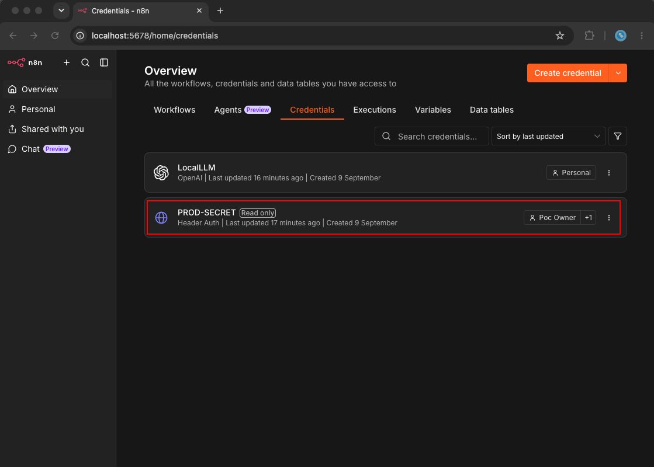This screenshot has height=467, width=654.
Task: Click the Poc Owner badge
Action: pos(552,218)
